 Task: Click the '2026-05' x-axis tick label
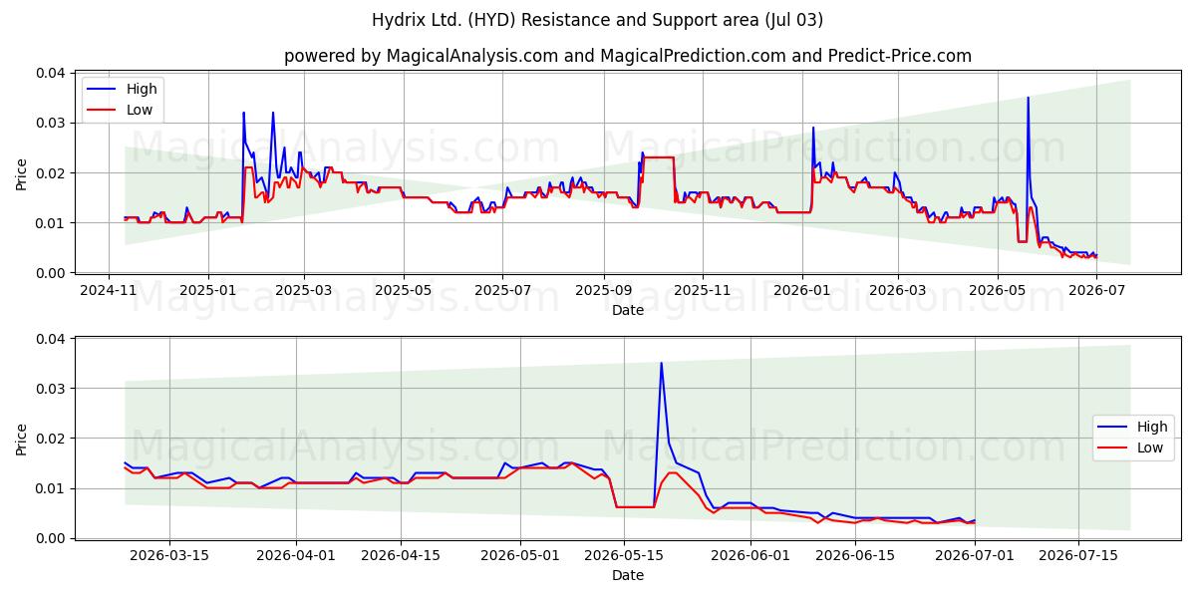[x=997, y=290]
